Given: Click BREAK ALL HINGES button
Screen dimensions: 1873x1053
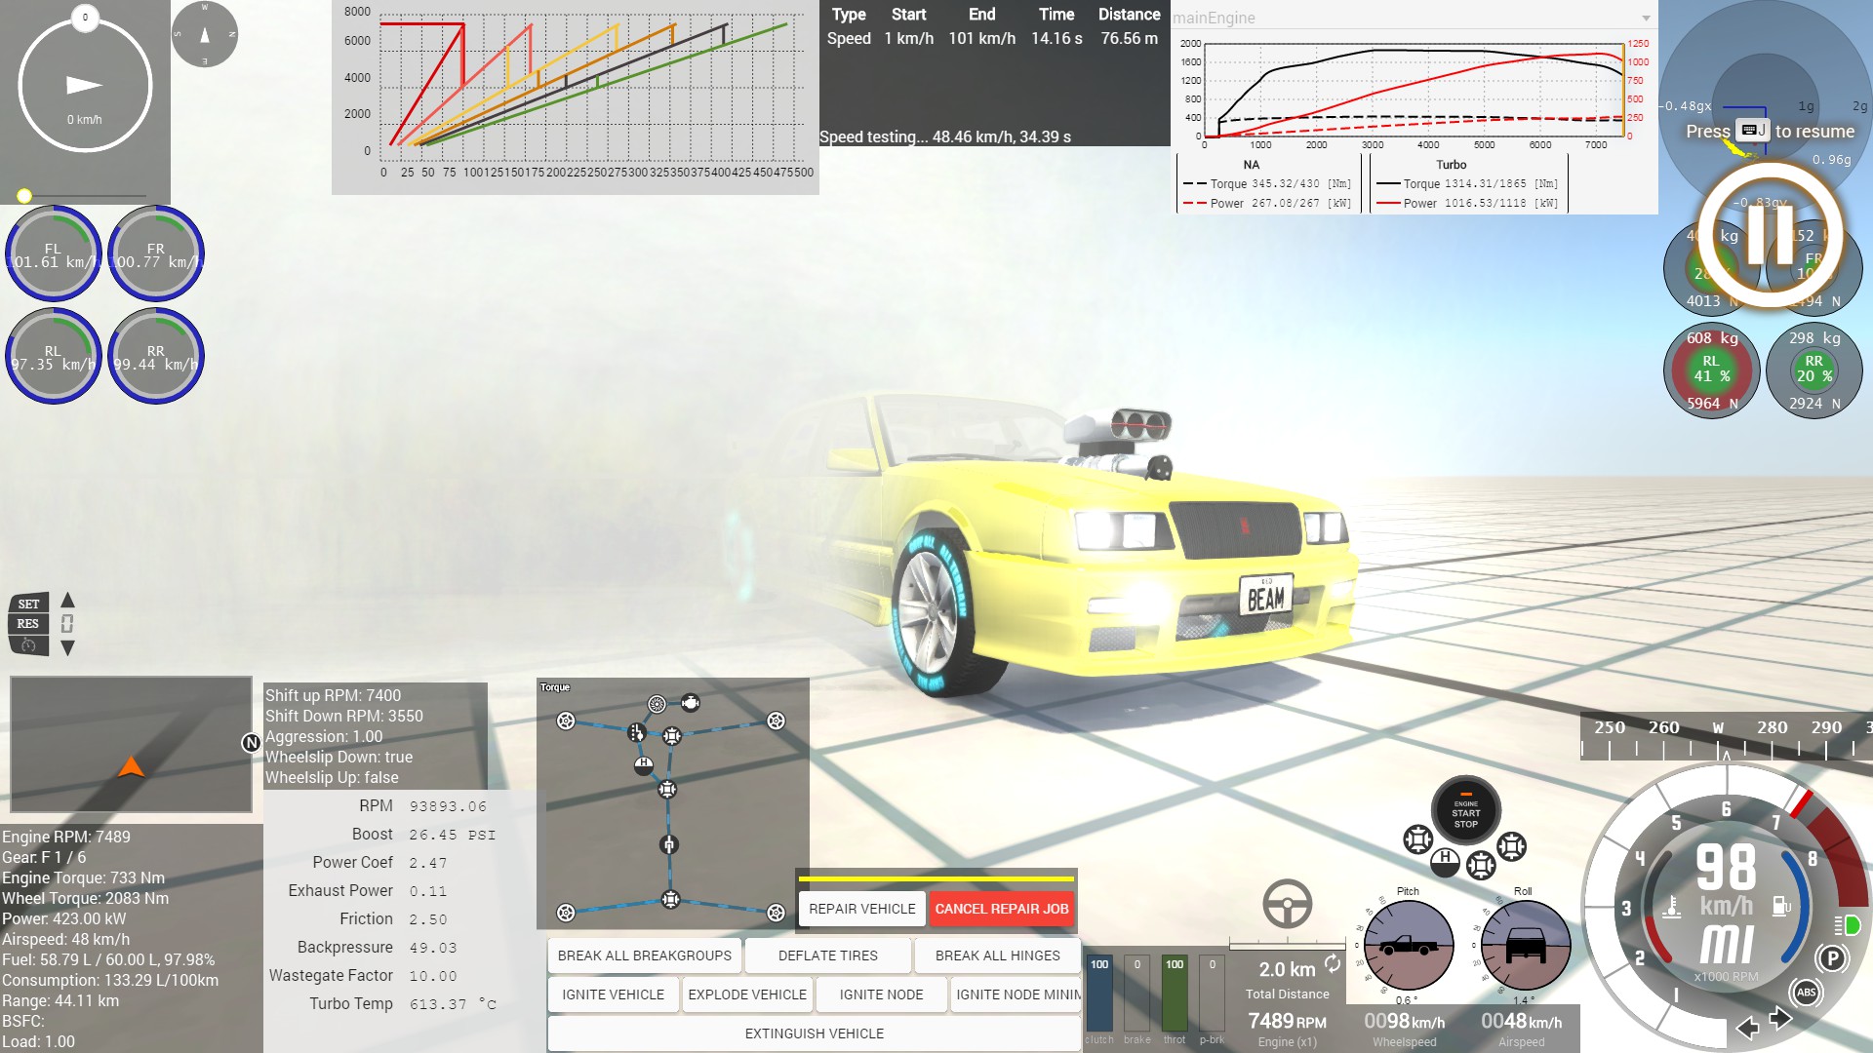Looking at the screenshot, I should [997, 955].
